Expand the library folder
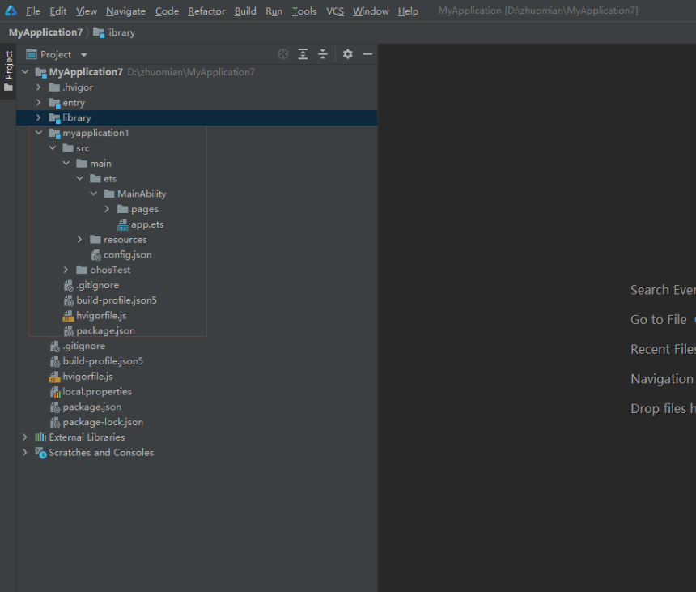696x592 pixels. pos(39,117)
